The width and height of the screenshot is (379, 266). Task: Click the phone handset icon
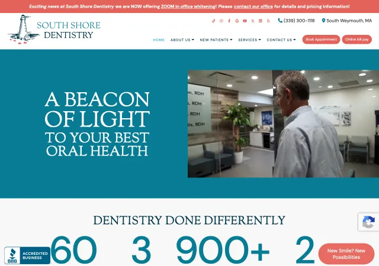point(280,21)
